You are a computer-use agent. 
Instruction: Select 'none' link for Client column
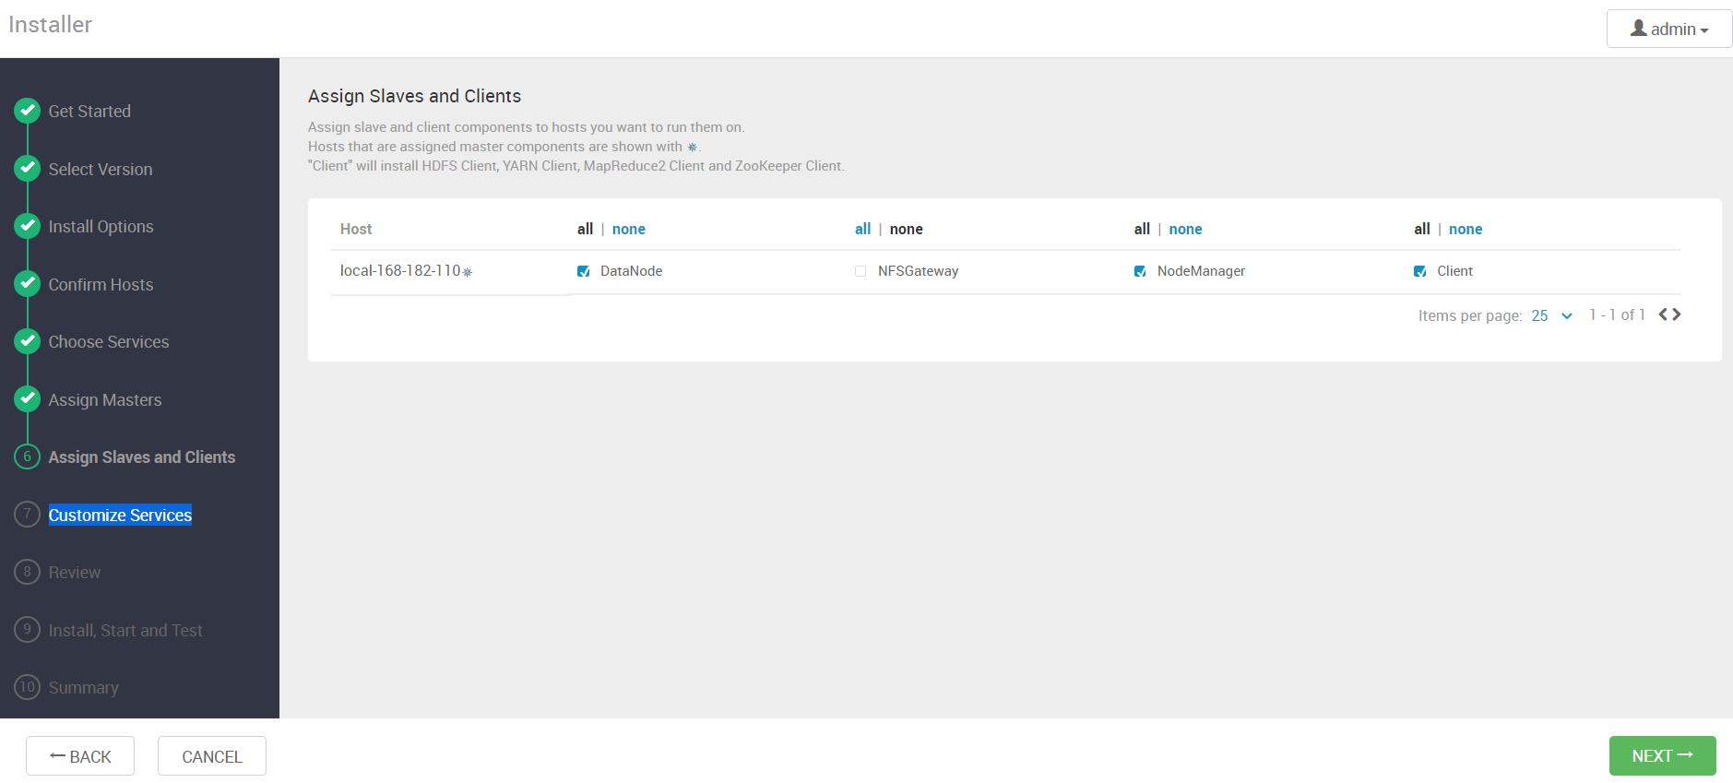(1465, 229)
